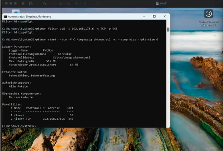Click the console scrollbar thumb
Viewport: 223px width, 151px height.
[x=168, y=30]
